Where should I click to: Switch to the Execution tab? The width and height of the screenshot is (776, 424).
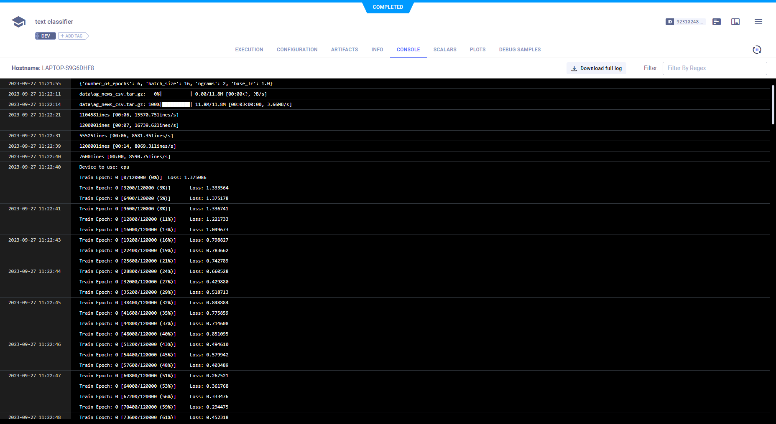(x=249, y=50)
